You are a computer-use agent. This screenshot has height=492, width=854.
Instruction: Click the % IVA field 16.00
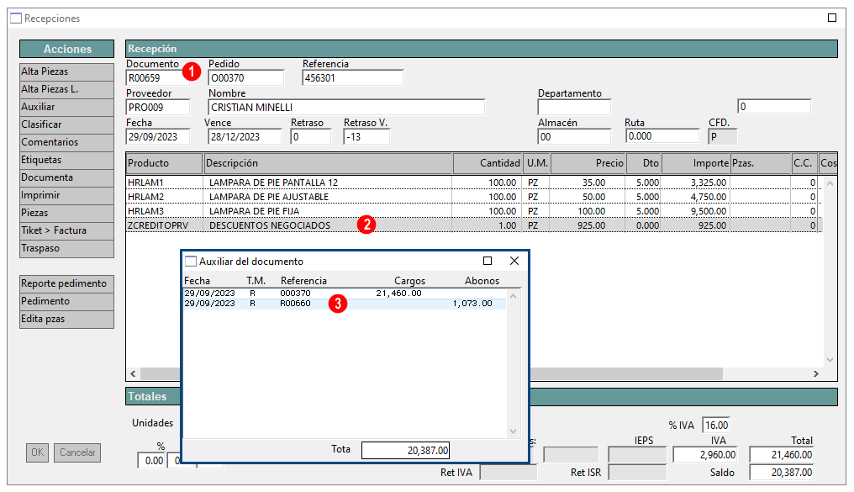tap(715, 425)
